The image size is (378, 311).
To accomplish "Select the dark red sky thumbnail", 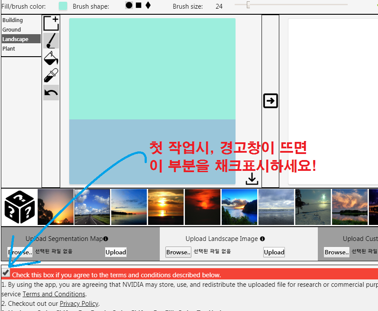I will (203, 207).
